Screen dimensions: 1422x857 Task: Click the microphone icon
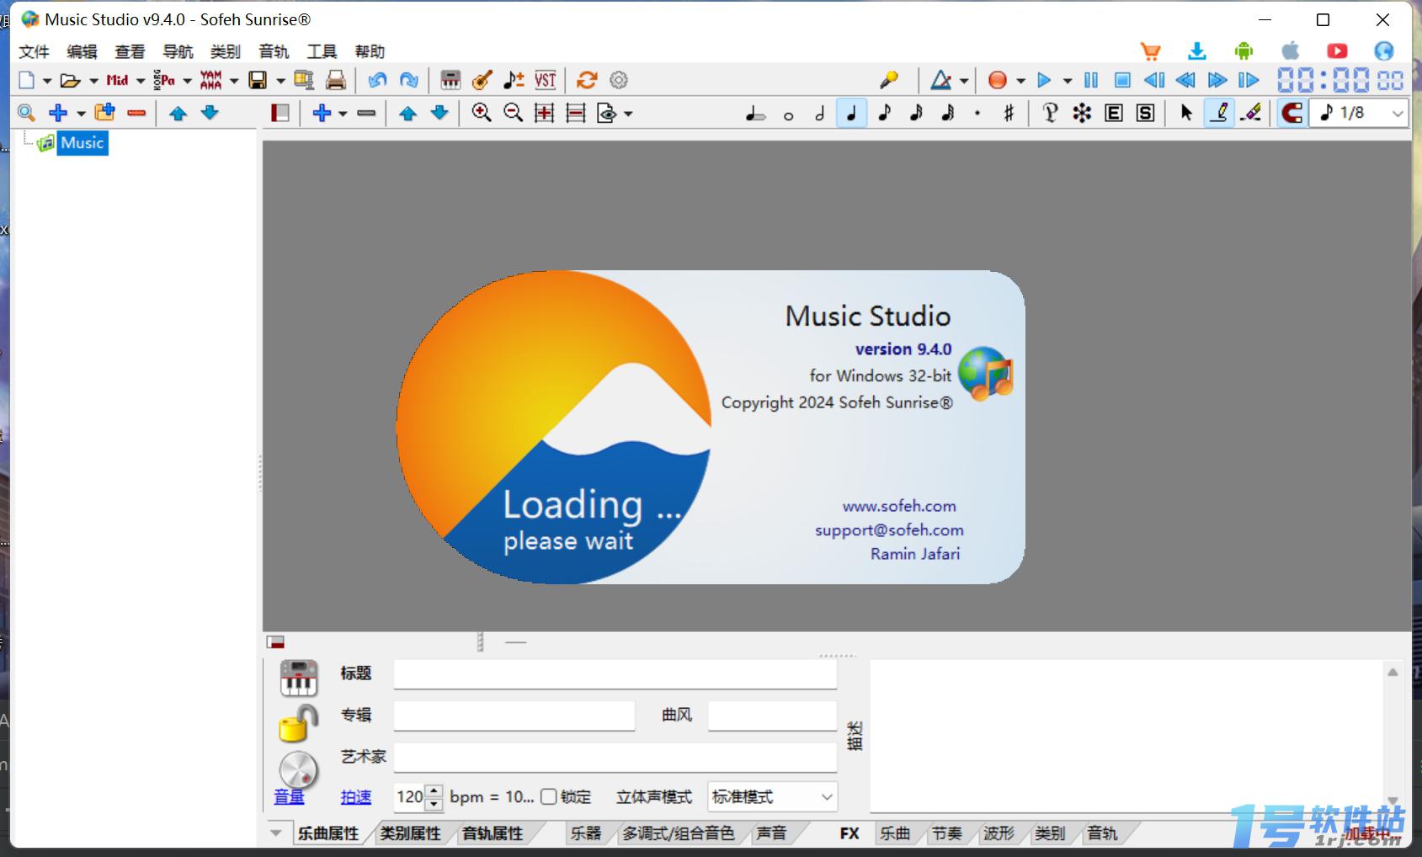(x=889, y=80)
